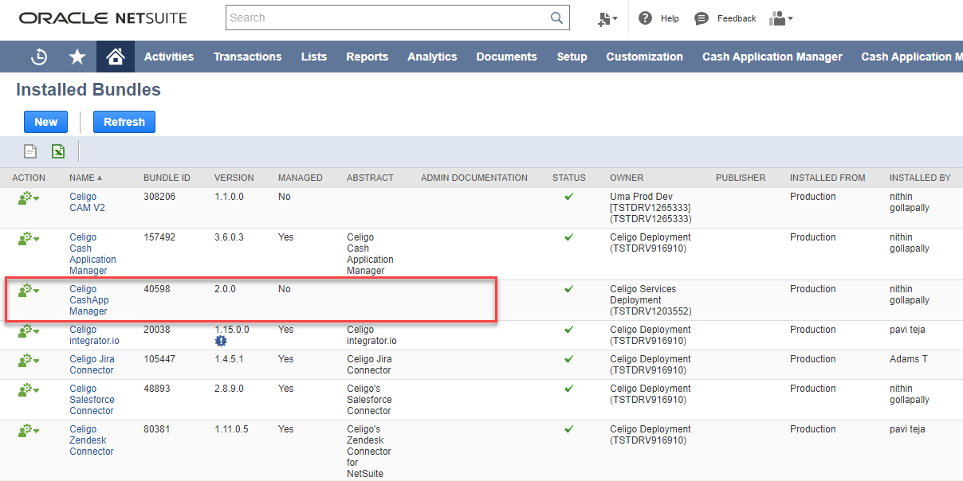Open action menu for Celigo Salesforce Connector

point(29,390)
